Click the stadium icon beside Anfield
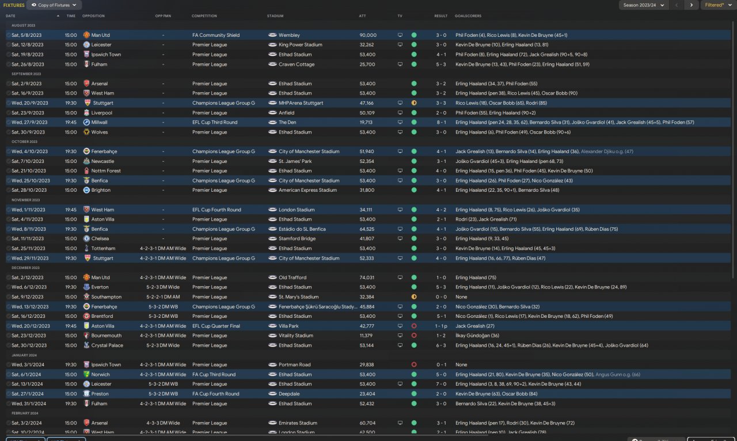The width and height of the screenshot is (737, 441). coord(272,113)
